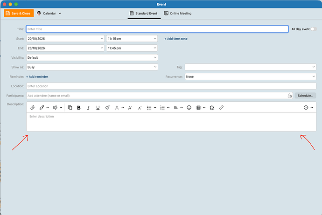Open the Show as Busy dropdown

pos(92,67)
